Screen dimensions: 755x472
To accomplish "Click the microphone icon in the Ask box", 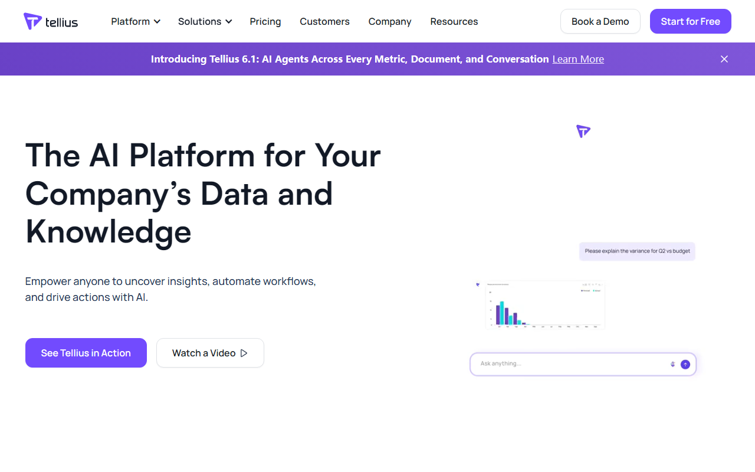I will 672,364.
